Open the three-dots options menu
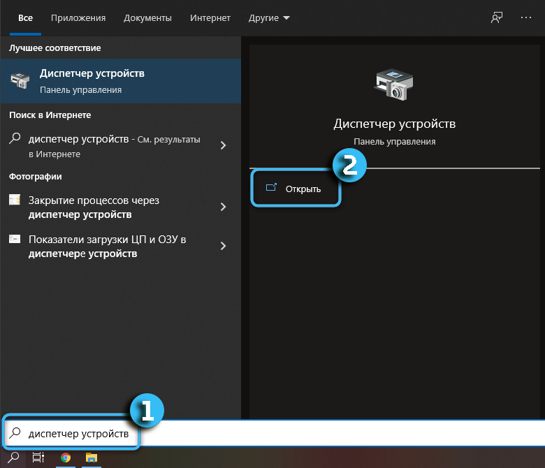The height and width of the screenshot is (468, 545). 526,17
